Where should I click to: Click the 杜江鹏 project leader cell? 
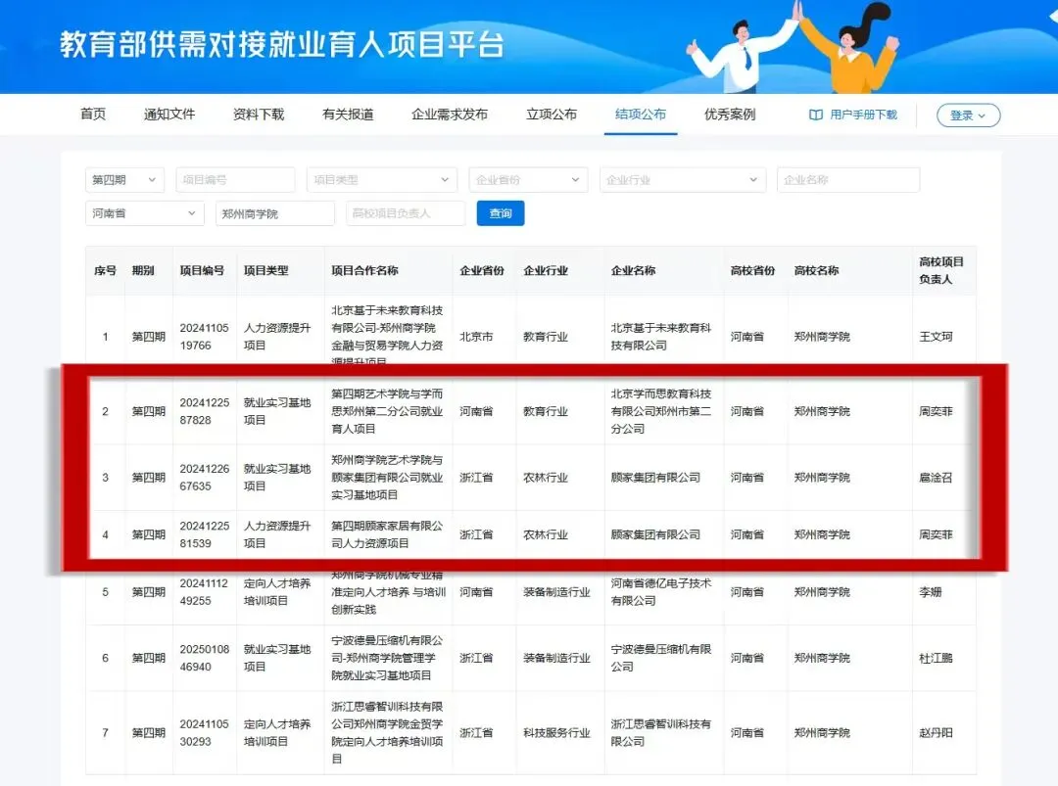pyautogui.click(x=936, y=658)
